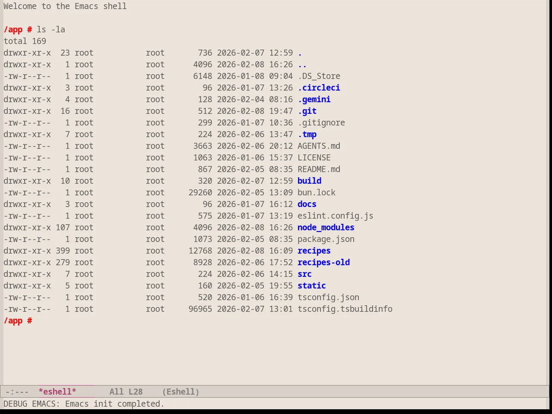Click the parent directory '..' entry
The width and height of the screenshot is (552, 414).
302,64
